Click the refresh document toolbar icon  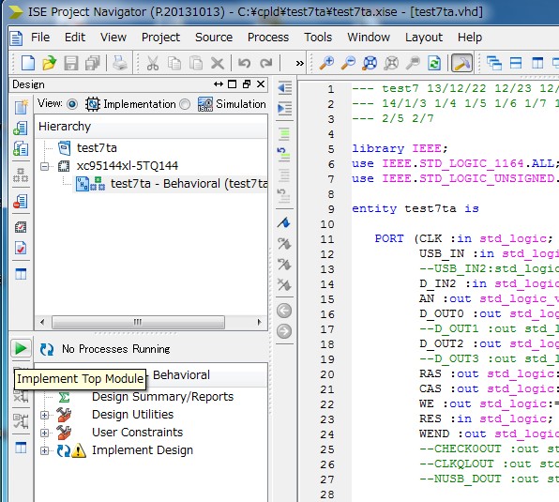(434, 63)
